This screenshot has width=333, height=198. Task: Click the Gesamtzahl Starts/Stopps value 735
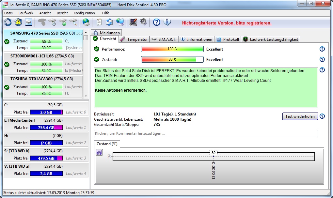click(x=157, y=125)
